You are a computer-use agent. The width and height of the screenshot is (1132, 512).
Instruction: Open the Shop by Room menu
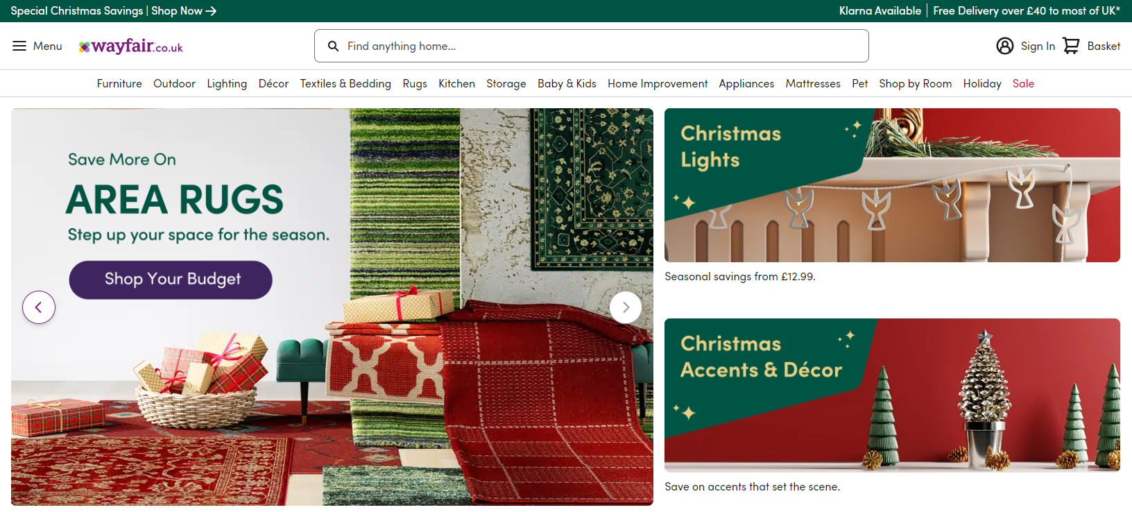pyautogui.click(x=915, y=83)
